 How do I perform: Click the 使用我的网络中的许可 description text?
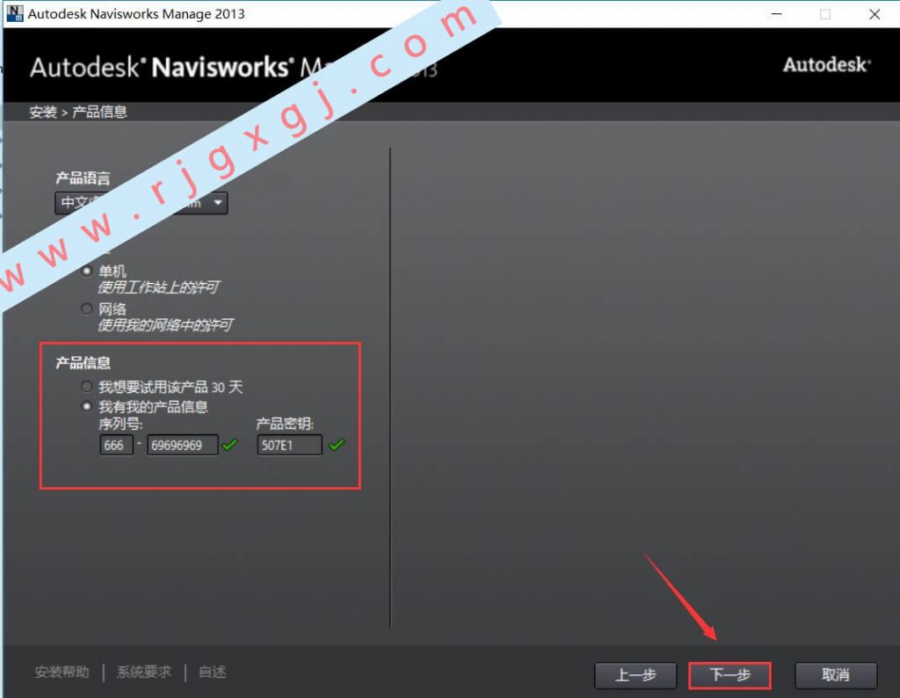point(164,325)
